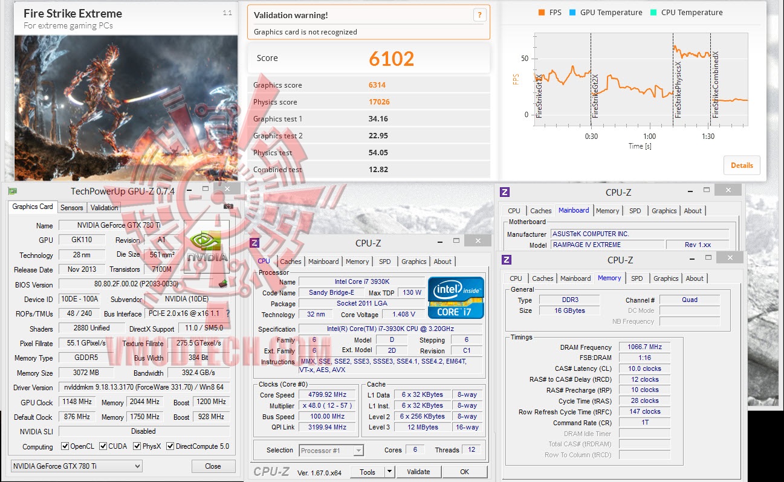The image size is (784, 482).
Task: Click the Details button on 3DMark chart
Action: pos(742,165)
